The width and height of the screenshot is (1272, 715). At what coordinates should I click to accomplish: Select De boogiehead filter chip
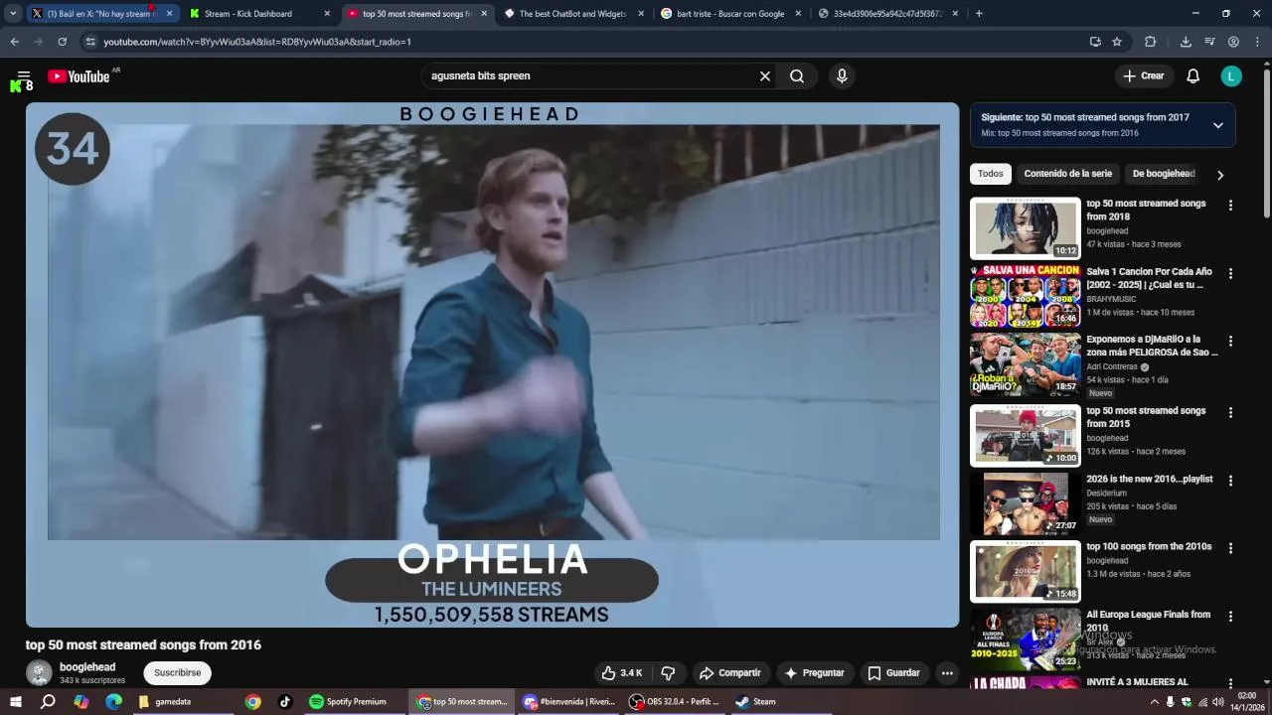pos(1164,174)
